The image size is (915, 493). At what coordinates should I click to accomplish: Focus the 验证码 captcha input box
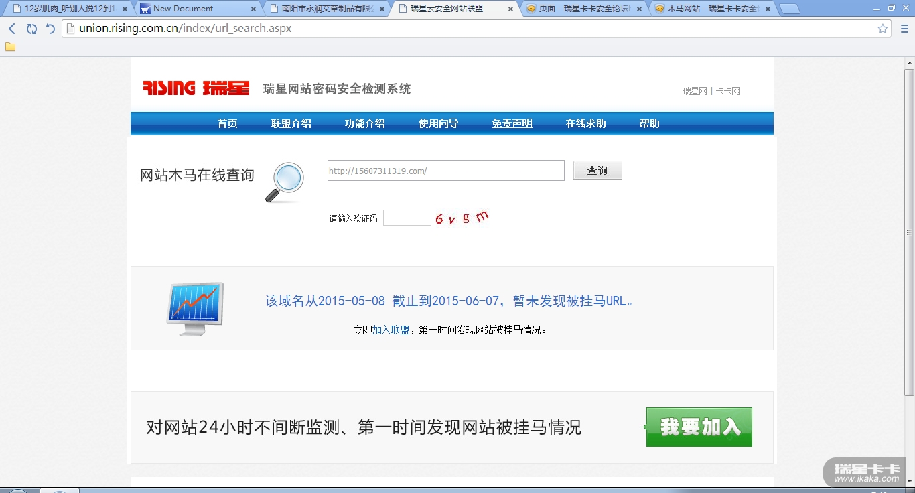point(407,218)
